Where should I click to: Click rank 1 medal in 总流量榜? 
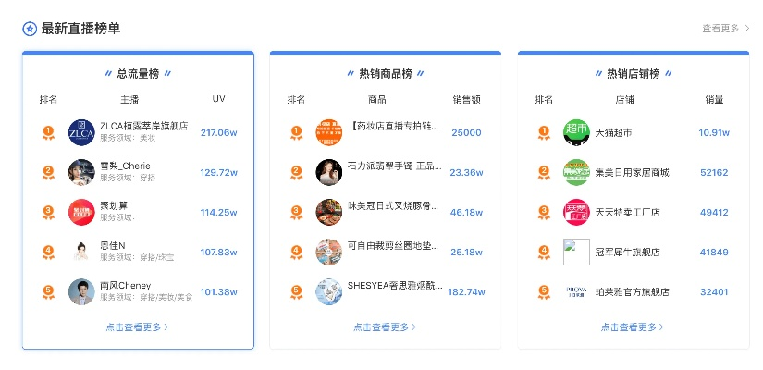pos(48,132)
